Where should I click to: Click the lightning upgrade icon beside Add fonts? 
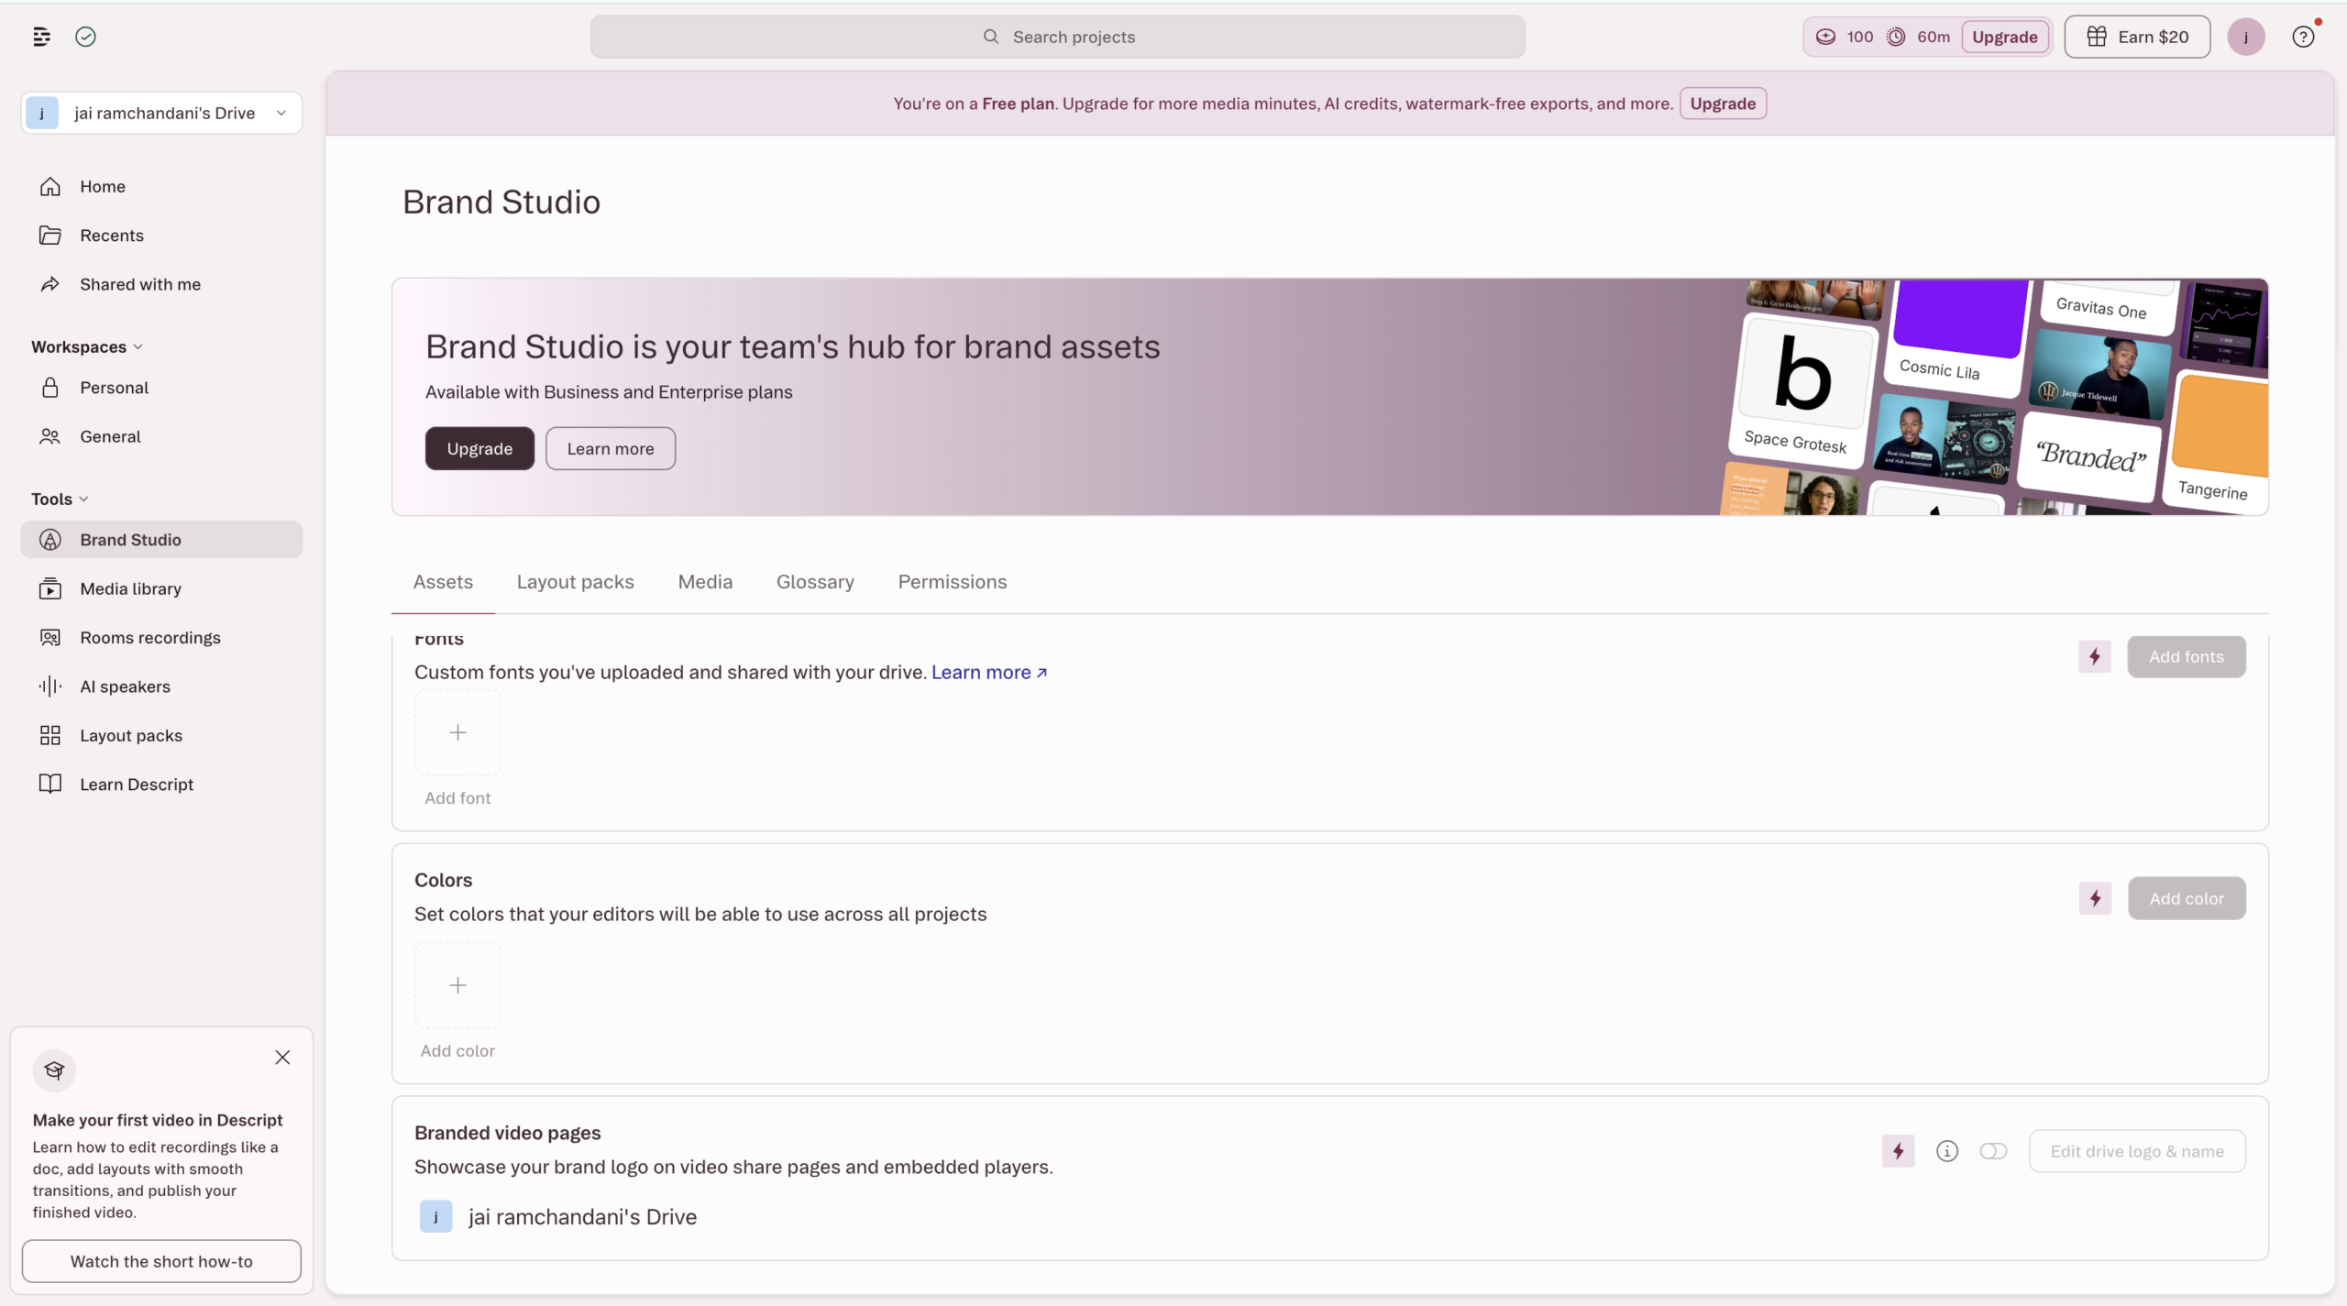coord(2095,656)
